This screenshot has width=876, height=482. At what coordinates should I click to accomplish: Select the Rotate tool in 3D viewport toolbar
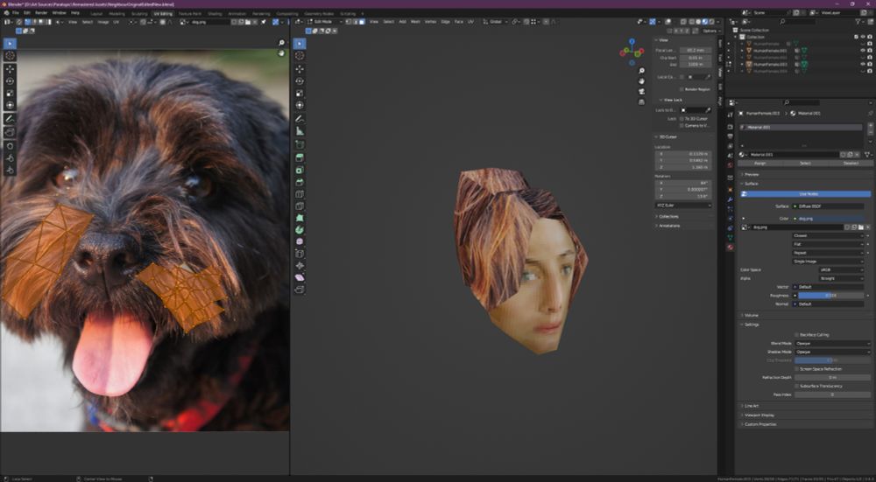pos(300,80)
